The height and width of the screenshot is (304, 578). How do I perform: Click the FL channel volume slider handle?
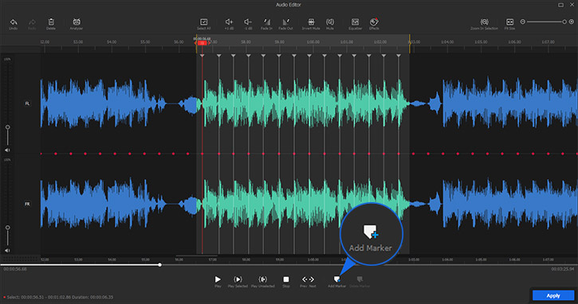pyautogui.click(x=7, y=127)
